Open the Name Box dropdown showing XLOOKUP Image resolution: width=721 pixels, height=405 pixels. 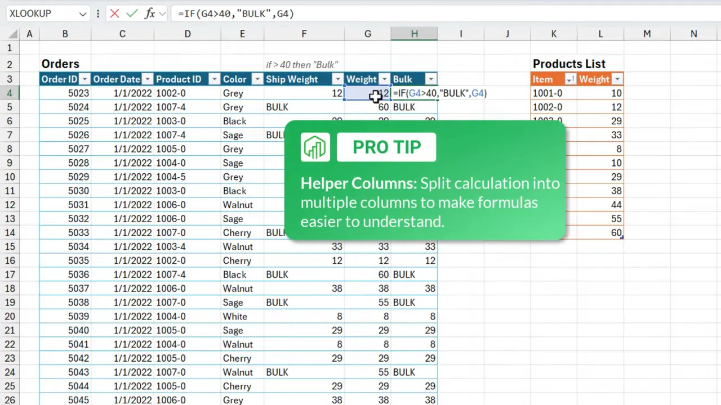(x=82, y=13)
